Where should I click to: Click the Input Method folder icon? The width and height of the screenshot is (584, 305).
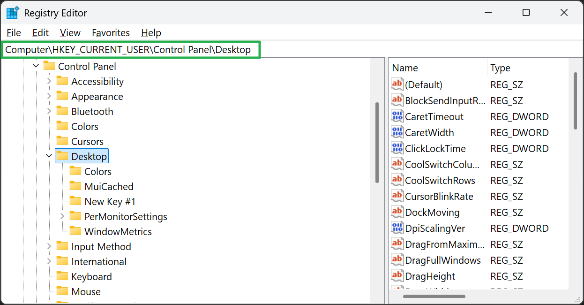62,246
